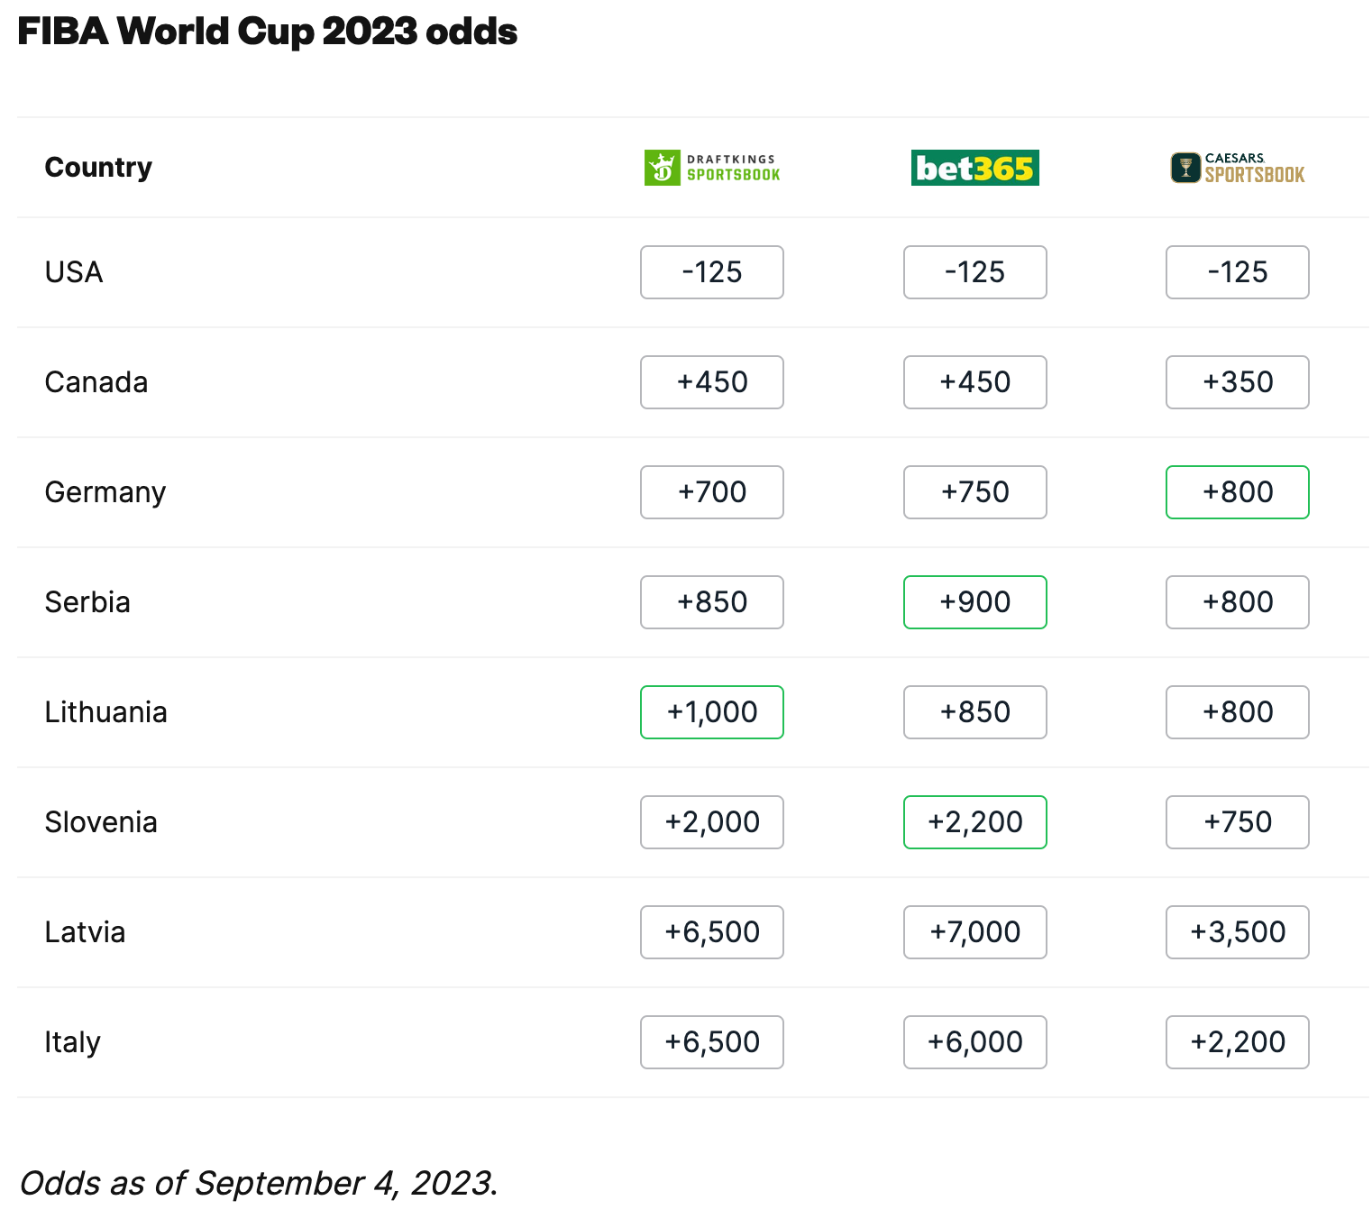
Task: Click the DraftKings Sportsbook logo
Action: point(712,168)
